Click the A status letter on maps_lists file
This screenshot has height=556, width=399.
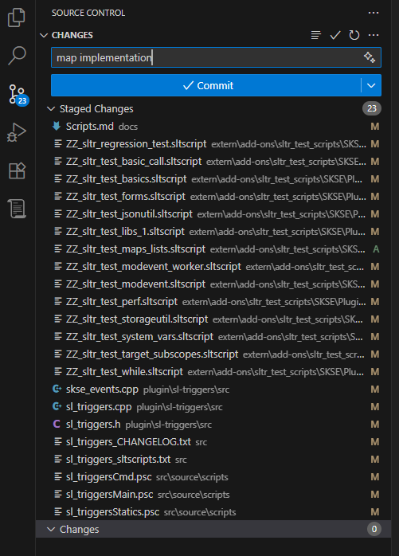click(x=376, y=249)
